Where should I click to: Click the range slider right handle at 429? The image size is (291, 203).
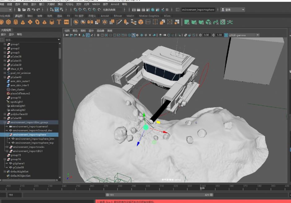pyautogui.click(x=211, y=195)
